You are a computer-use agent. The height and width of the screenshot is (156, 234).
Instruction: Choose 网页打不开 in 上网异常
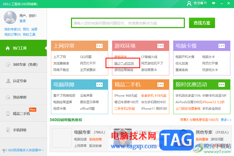[88, 63]
